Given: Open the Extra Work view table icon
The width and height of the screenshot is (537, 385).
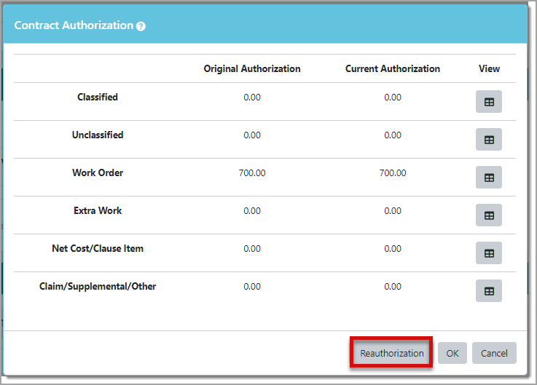Looking at the screenshot, I should (489, 215).
